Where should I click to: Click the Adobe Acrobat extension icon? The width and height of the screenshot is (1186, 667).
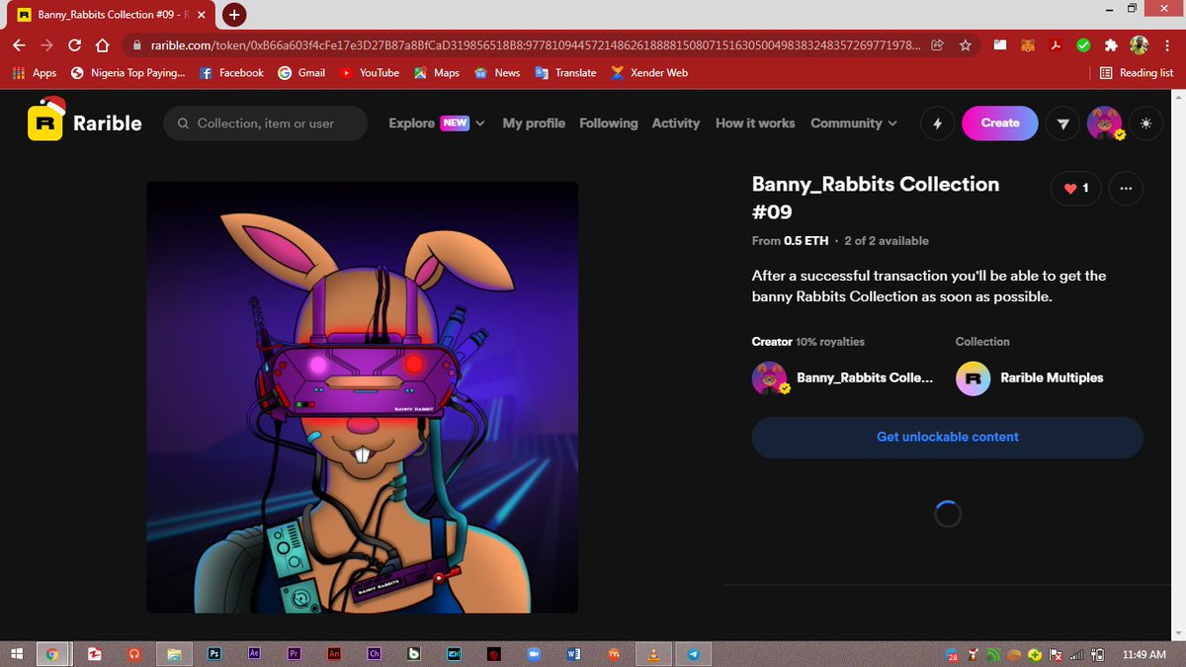click(x=1056, y=45)
